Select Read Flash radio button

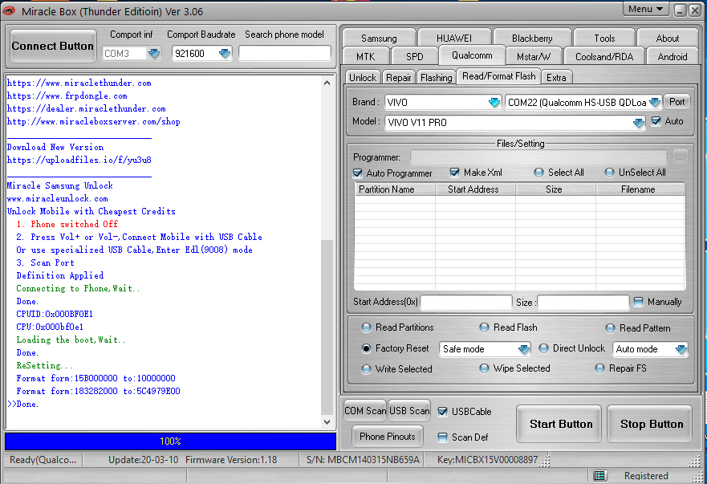484,327
